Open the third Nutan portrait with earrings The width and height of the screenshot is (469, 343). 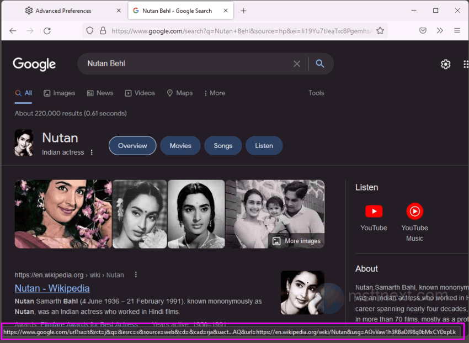tap(196, 214)
